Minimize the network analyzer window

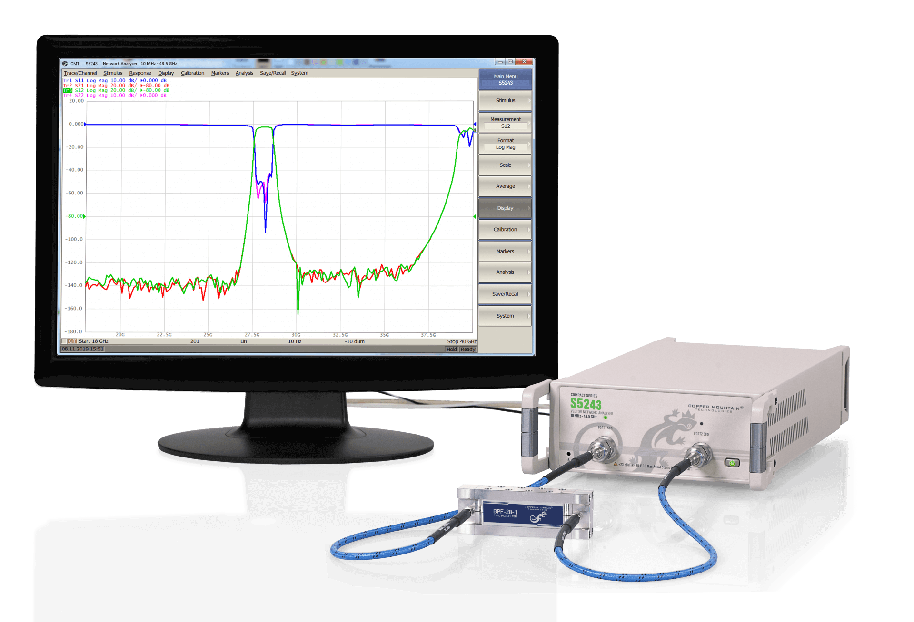point(499,62)
